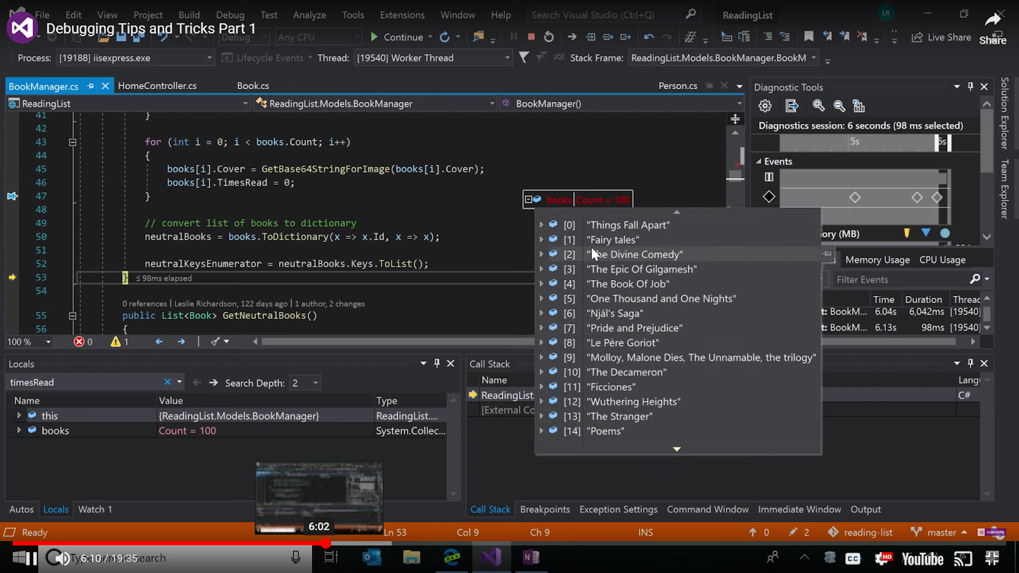The image size is (1019, 573).
Task: Restart the debug session icon
Action: 549,37
